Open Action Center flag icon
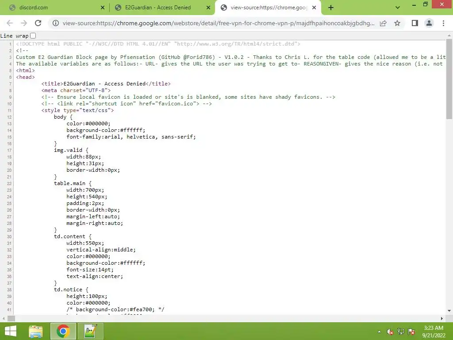The width and height of the screenshot is (453, 340). (411, 332)
